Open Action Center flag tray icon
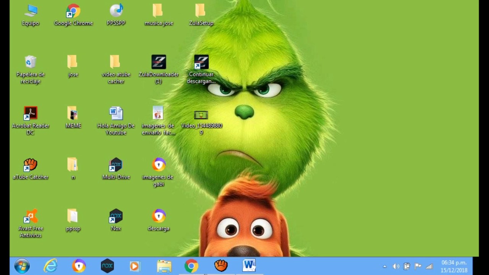 click(418, 267)
